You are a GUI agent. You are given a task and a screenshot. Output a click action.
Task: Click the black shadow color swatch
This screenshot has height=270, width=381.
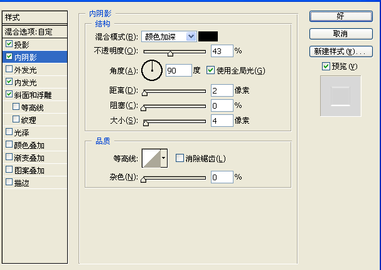208,36
